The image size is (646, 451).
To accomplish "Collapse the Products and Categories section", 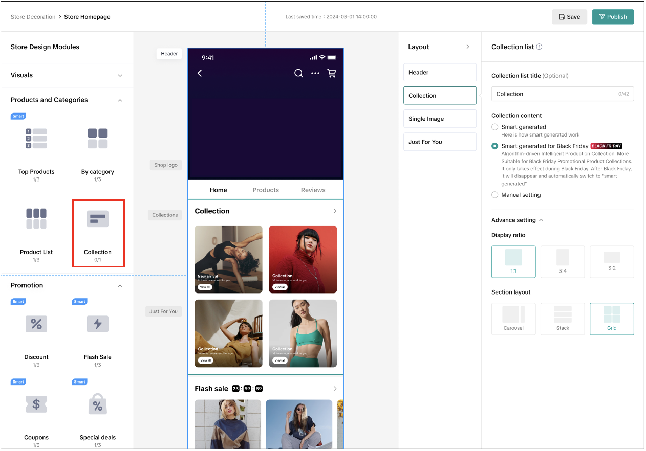I will 120,100.
